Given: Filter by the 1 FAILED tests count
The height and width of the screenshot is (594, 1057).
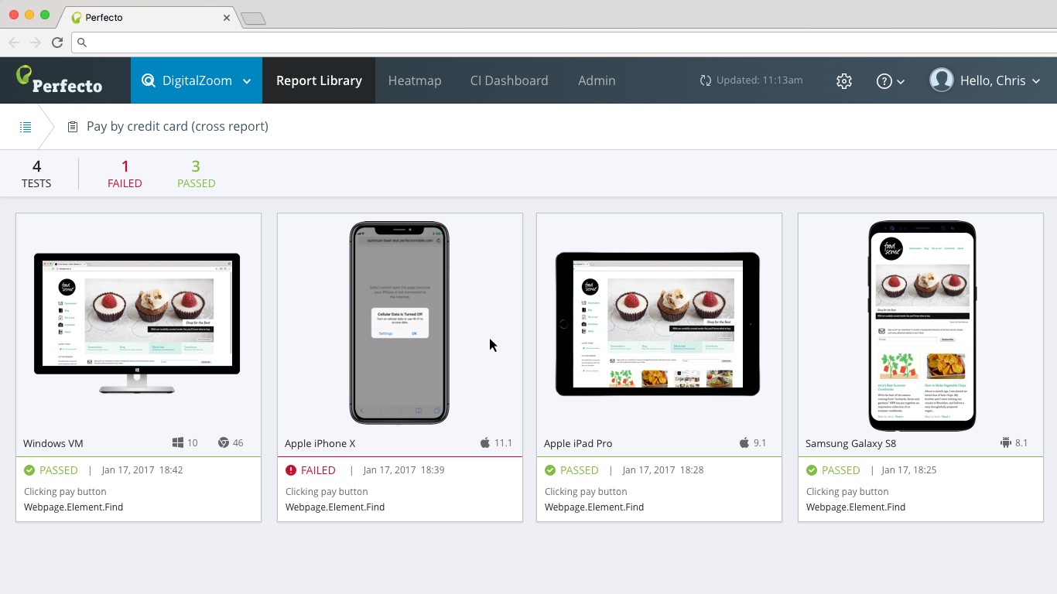Looking at the screenshot, I should coord(125,174).
